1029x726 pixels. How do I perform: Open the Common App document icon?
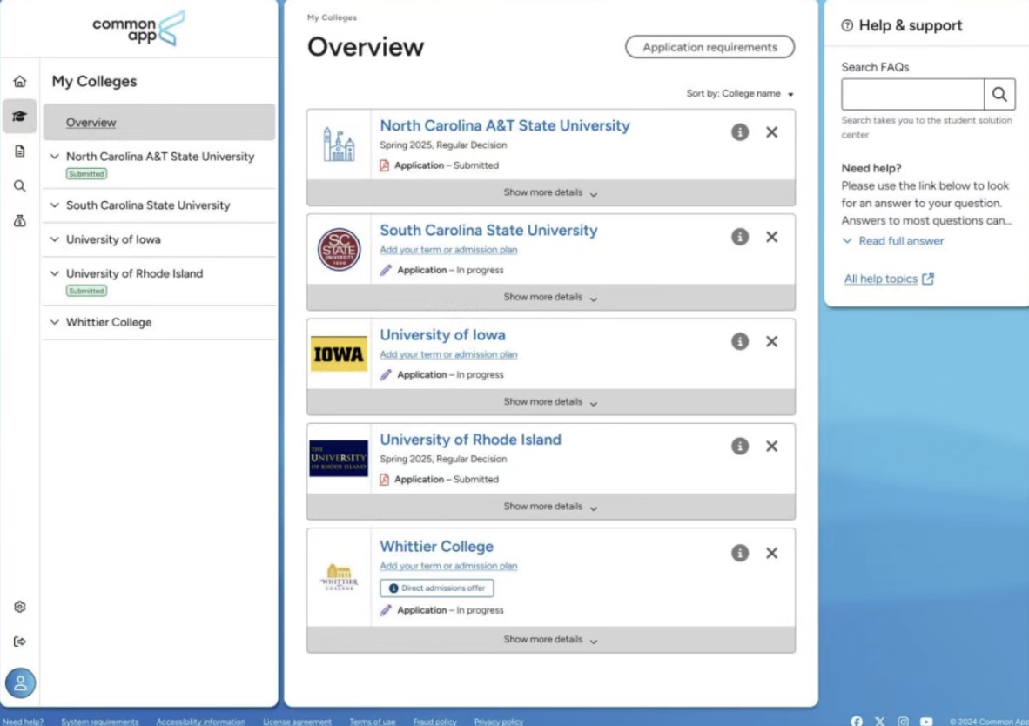pos(20,151)
